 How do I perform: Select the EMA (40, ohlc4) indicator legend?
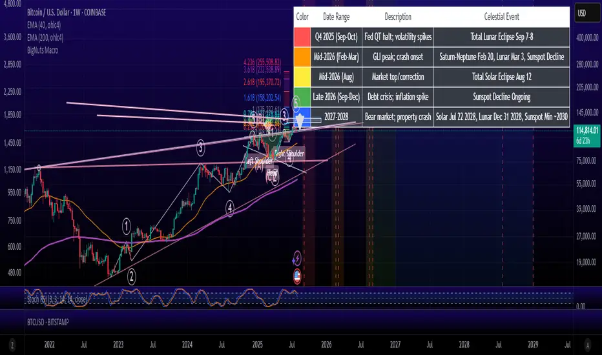pyautogui.click(x=44, y=25)
